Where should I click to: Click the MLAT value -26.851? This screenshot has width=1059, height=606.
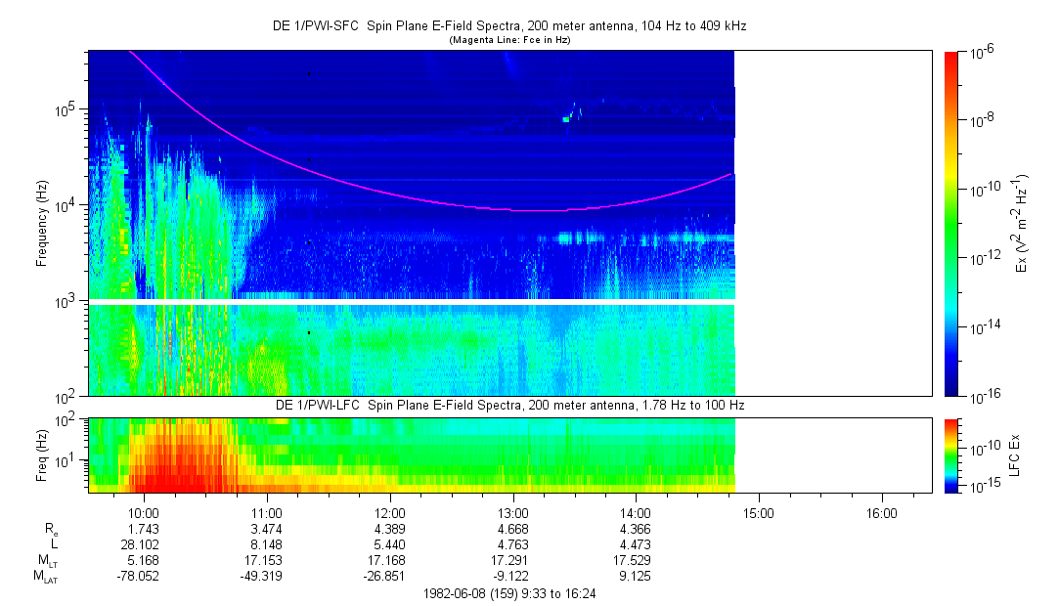[383, 577]
